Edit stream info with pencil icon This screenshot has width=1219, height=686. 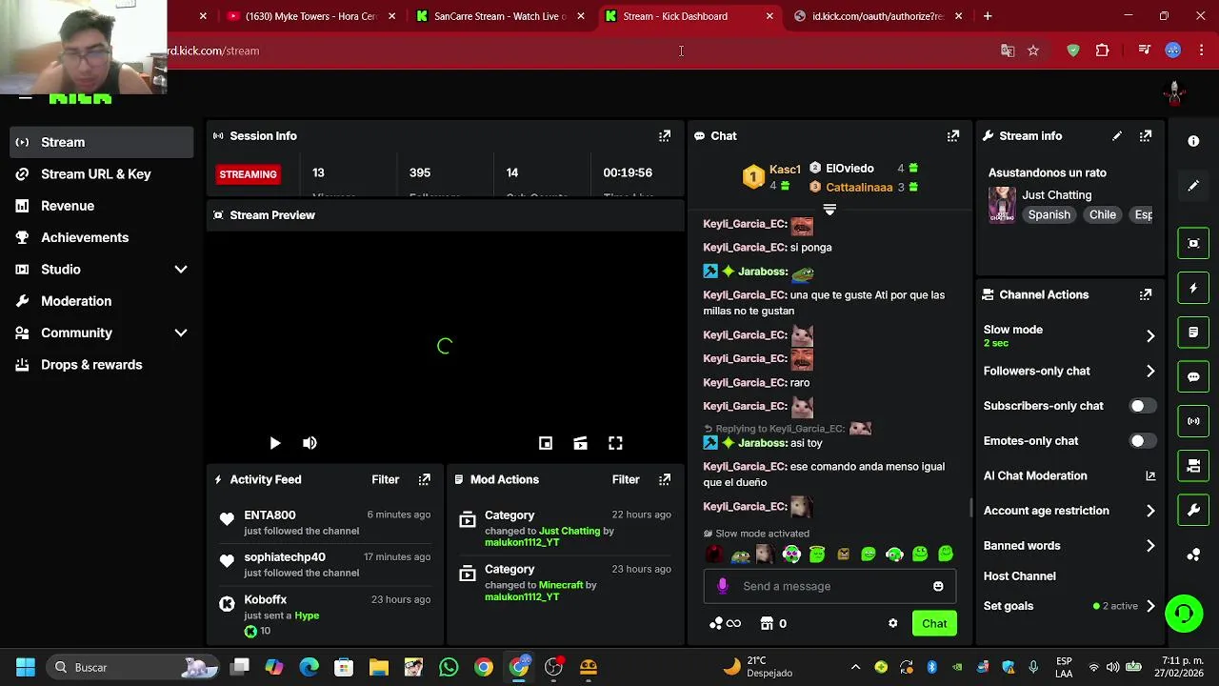point(1117,136)
